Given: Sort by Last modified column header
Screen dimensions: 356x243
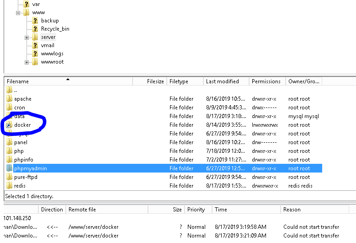Looking at the screenshot, I should coord(223,81).
